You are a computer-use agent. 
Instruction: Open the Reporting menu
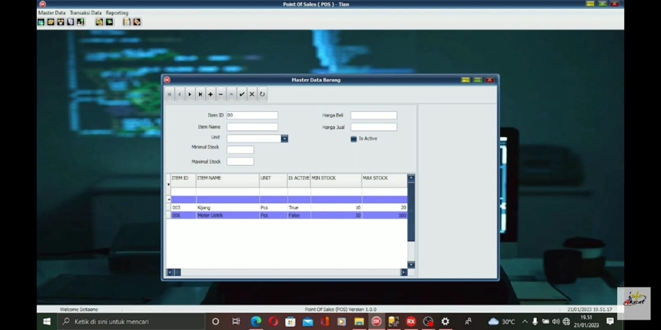point(117,12)
